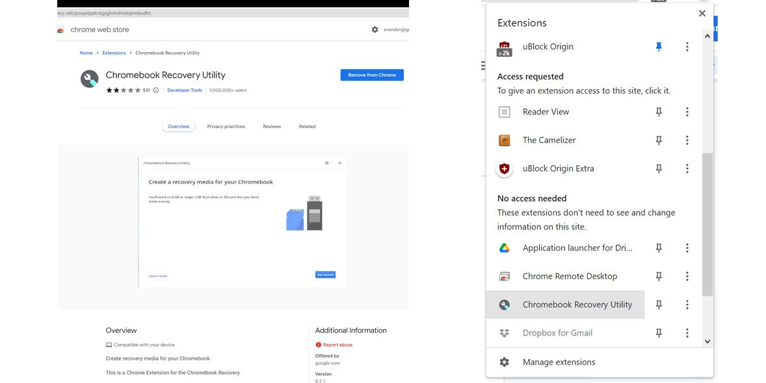Click the uBlock Origin extension icon
The image size is (766, 383).
point(504,49)
